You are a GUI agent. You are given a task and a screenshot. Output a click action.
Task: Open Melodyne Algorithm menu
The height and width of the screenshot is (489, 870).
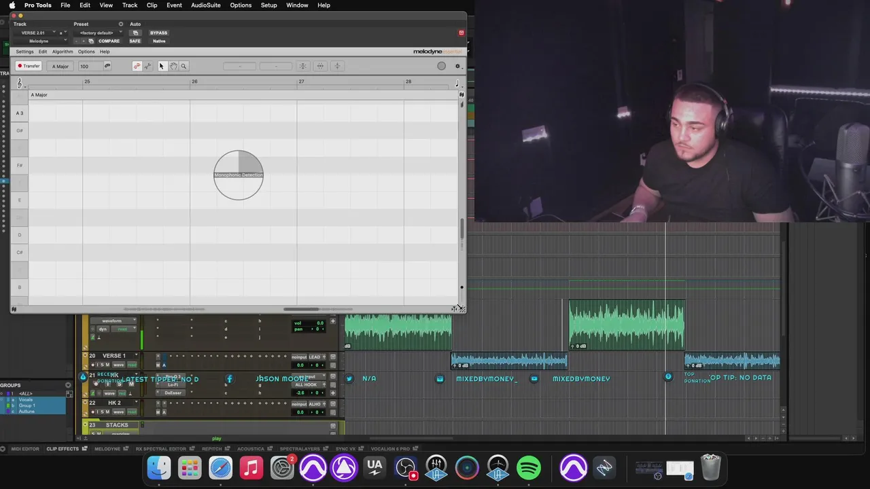pyautogui.click(x=63, y=52)
